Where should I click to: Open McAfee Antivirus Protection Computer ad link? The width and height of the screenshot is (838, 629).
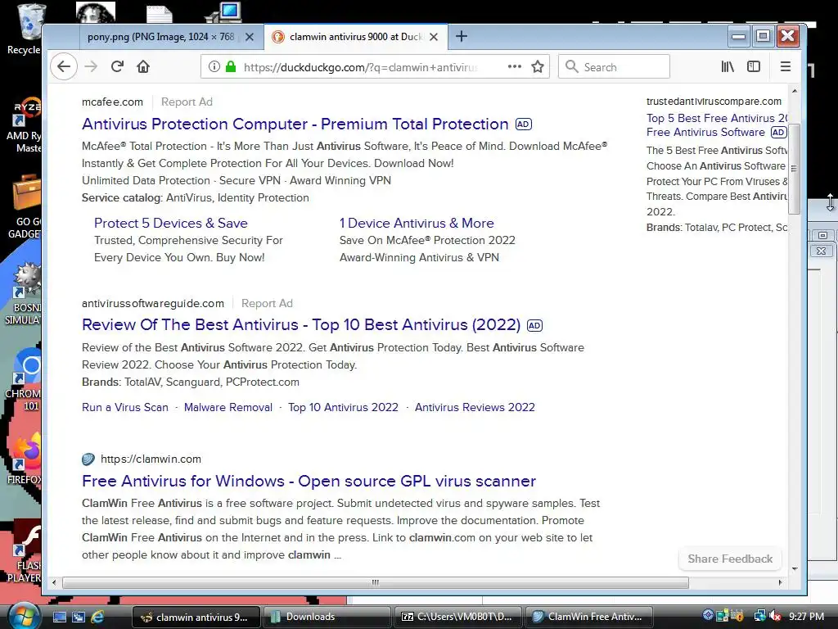click(x=295, y=124)
